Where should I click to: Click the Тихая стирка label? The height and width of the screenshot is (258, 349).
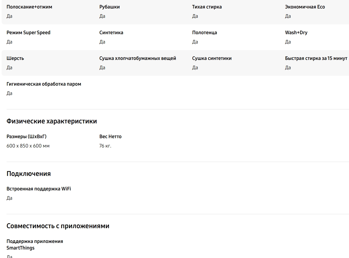coord(207,7)
